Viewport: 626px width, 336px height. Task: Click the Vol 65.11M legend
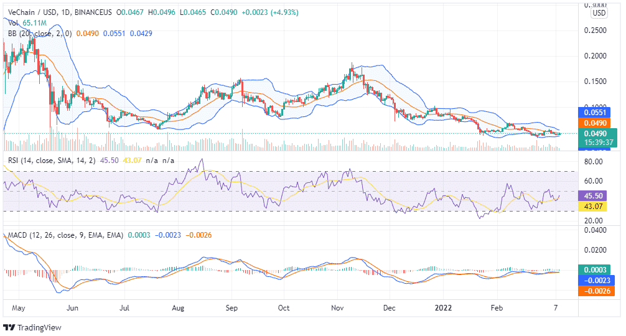click(x=27, y=23)
